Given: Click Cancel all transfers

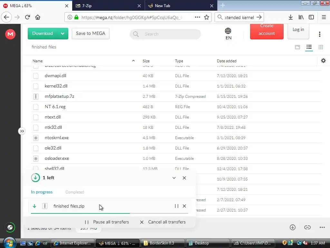Looking at the screenshot, I should (163, 222).
